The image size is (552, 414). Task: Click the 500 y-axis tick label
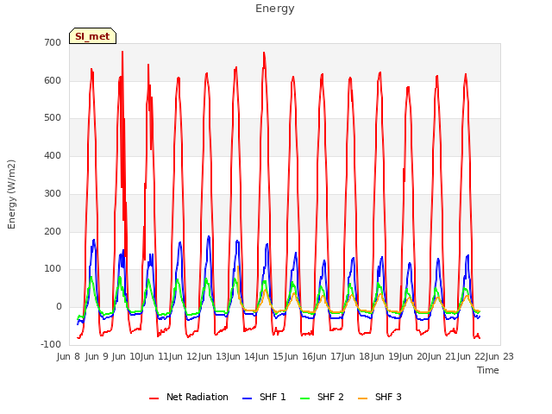coord(53,118)
